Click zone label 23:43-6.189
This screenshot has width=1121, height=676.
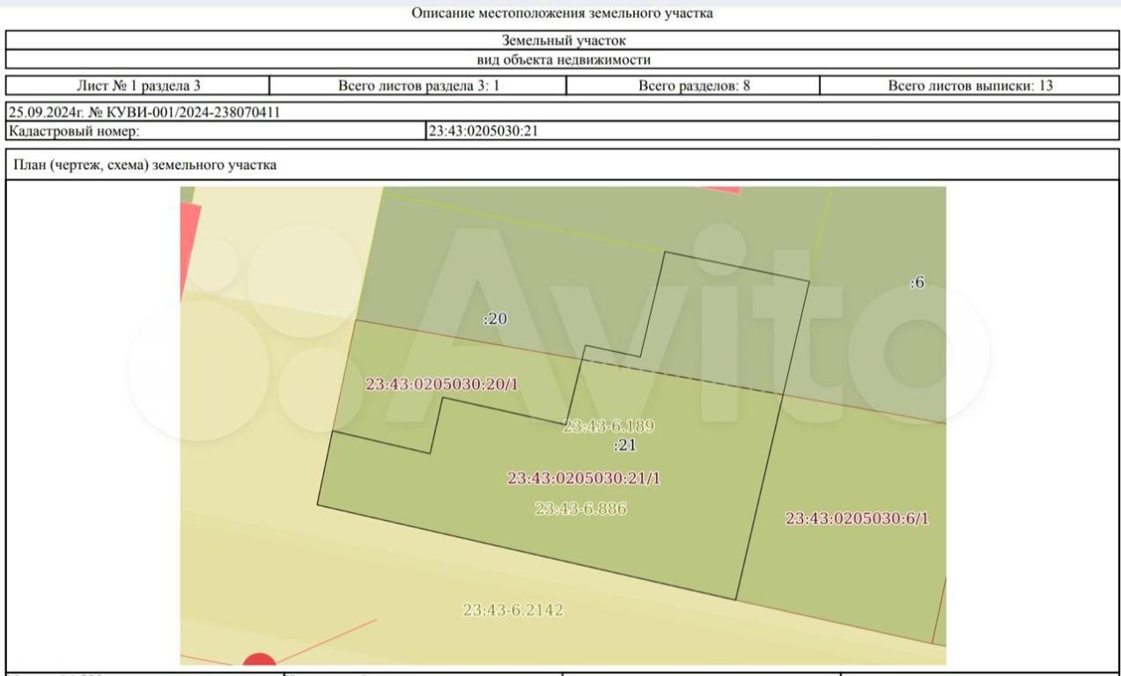coord(608,426)
